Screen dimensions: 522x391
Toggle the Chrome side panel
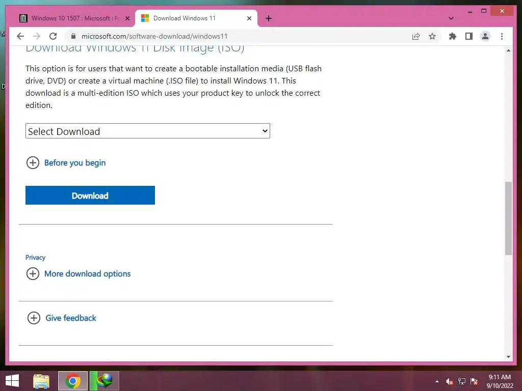(469, 36)
